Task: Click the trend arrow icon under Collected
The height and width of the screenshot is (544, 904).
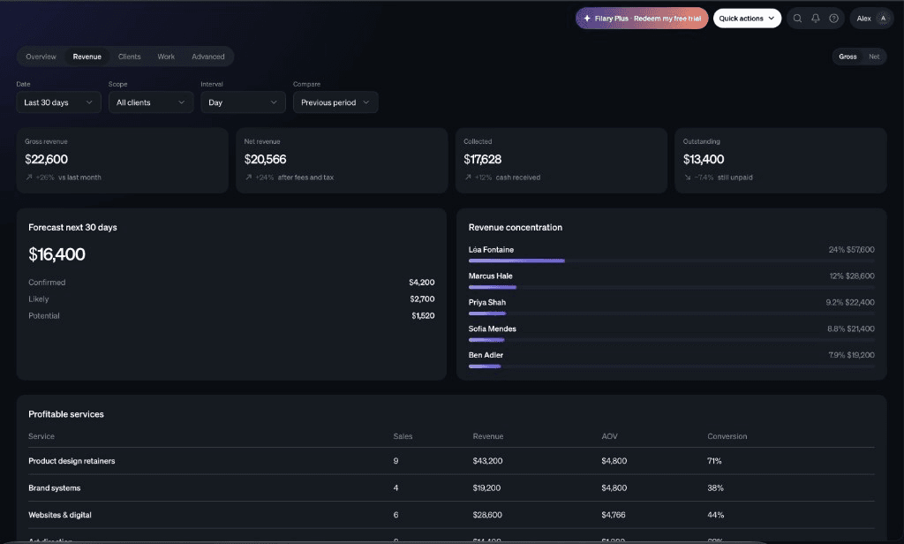Action: pyautogui.click(x=468, y=178)
